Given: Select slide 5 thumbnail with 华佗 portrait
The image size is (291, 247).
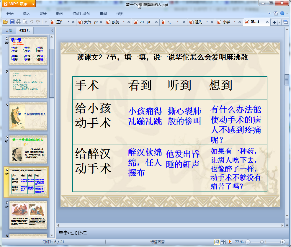Looking at the screenshot, I should 28,149.
